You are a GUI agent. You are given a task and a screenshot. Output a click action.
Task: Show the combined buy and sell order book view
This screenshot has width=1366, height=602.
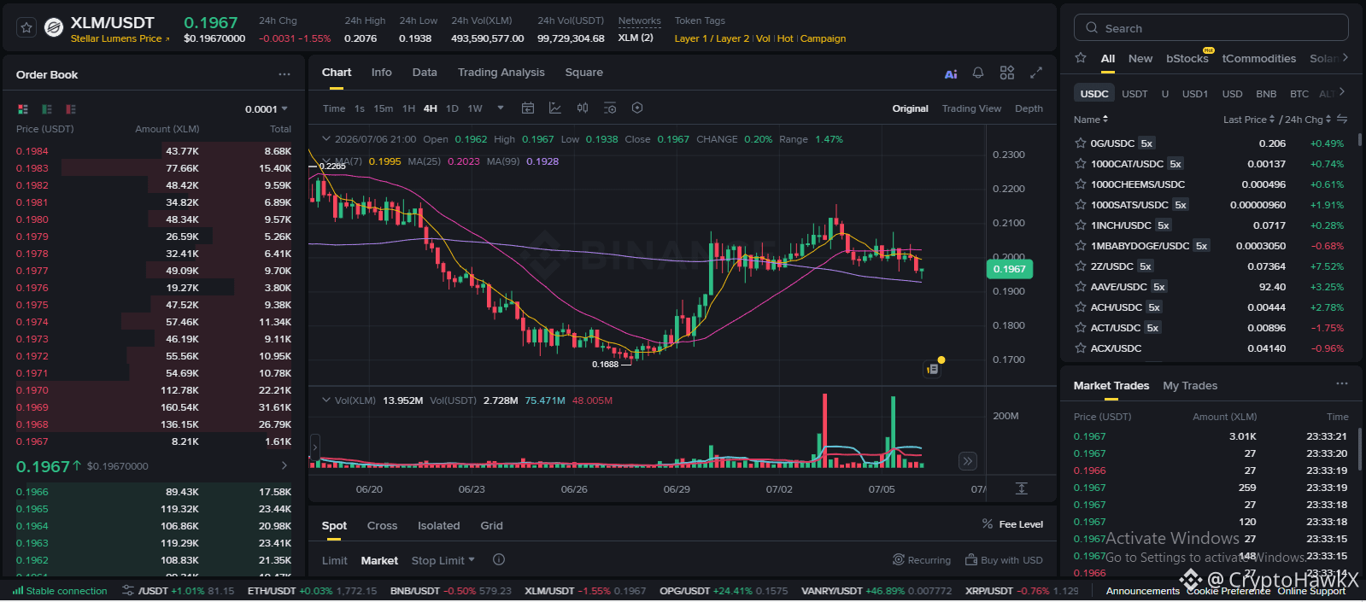click(23, 109)
